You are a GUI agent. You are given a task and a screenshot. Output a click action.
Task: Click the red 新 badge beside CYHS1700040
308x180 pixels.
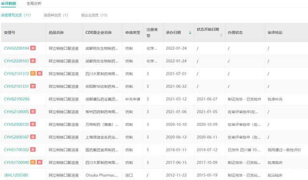(x=39, y=162)
